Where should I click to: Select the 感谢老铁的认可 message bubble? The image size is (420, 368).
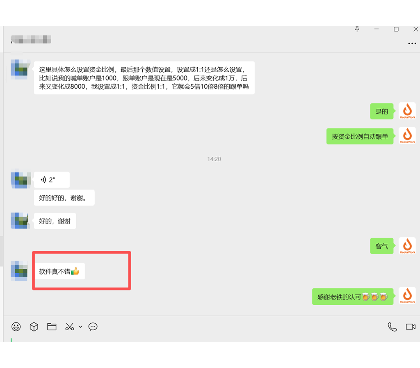click(352, 297)
